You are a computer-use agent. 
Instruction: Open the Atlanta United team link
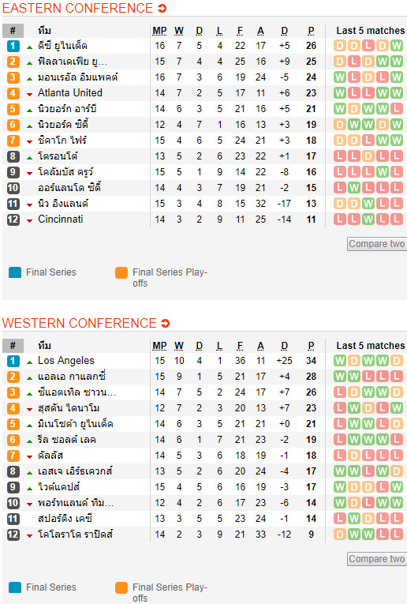70,93
